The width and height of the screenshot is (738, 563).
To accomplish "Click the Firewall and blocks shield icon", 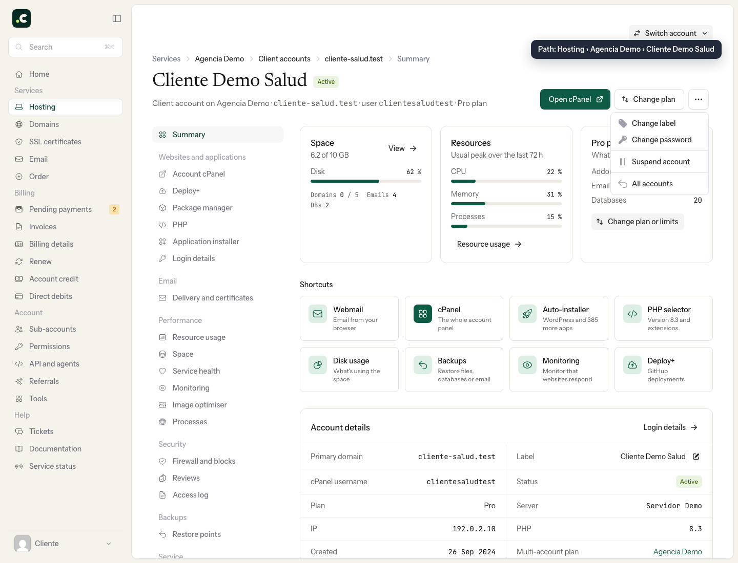I will [162, 461].
